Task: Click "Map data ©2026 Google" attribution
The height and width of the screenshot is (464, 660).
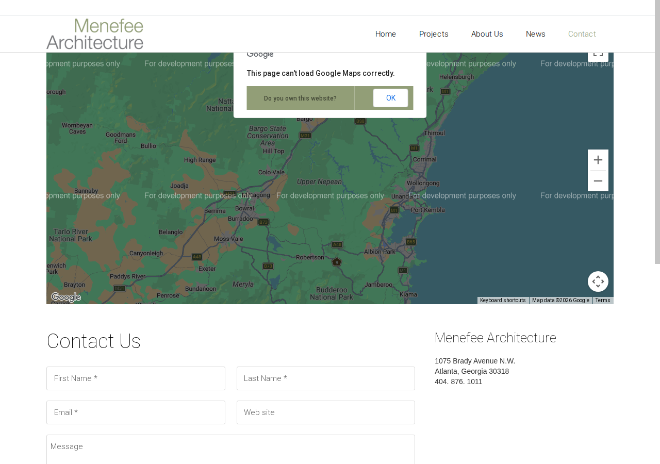Action: [560, 301]
